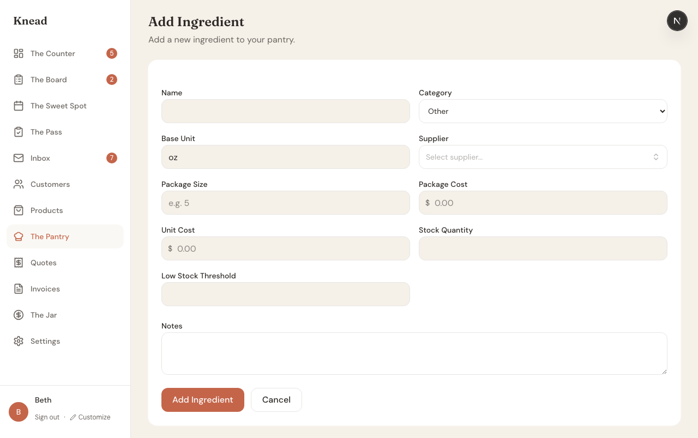This screenshot has height=438, width=698.
Task: Click inside the Name input field
Action: 285,111
